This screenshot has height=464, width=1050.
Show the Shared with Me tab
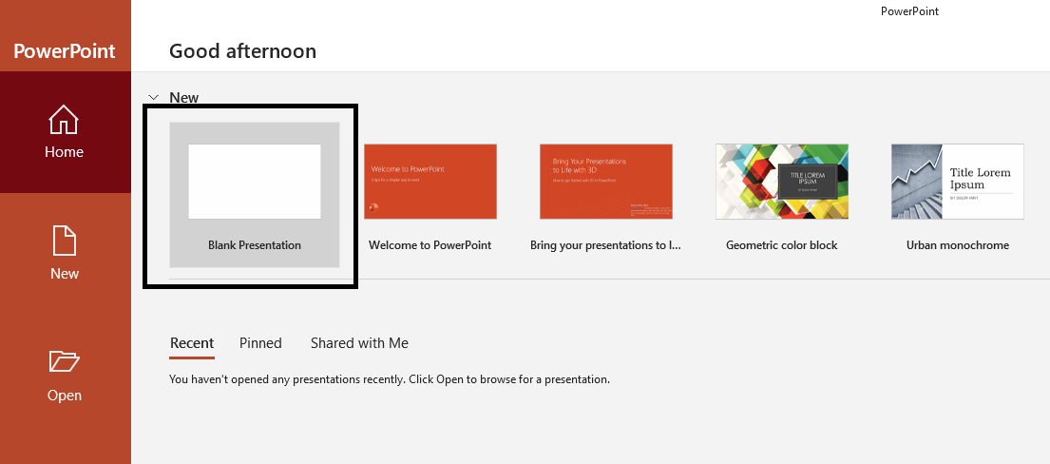click(359, 343)
